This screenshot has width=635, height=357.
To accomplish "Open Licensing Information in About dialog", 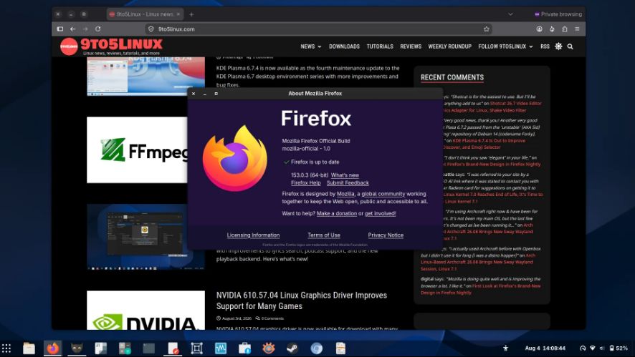I will tap(253, 235).
